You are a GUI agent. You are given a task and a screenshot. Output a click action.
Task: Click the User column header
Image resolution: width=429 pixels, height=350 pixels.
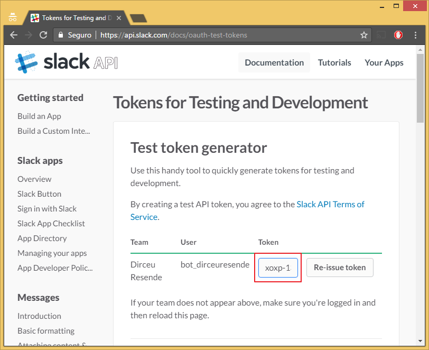tap(189, 242)
